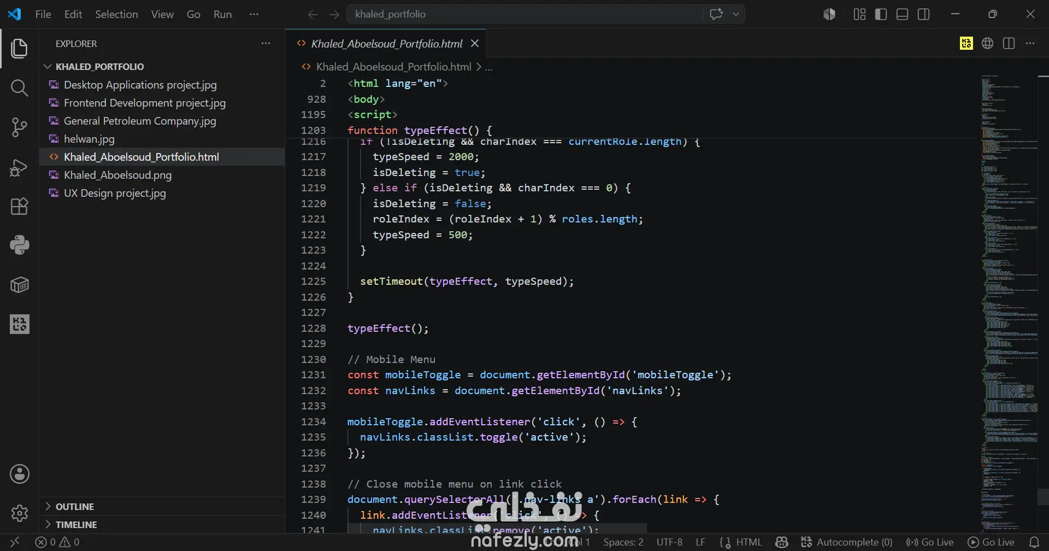Open the Run menu
Viewport: 1049px width, 551px height.
[222, 14]
